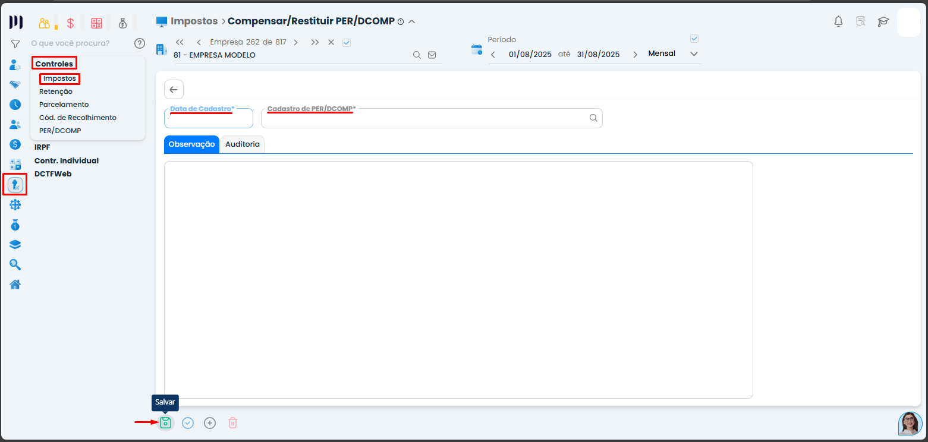Screen dimensions: 928x442
Task: Open the Mensal period type dropdown
Action: click(x=673, y=54)
